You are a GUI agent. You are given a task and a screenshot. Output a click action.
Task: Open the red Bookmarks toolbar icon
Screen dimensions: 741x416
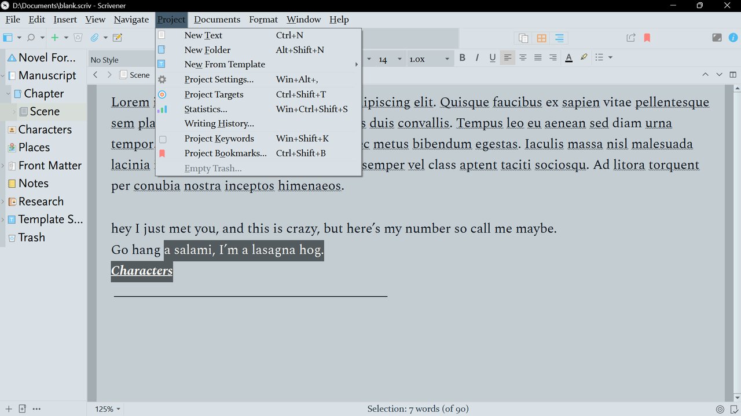pyautogui.click(x=647, y=38)
